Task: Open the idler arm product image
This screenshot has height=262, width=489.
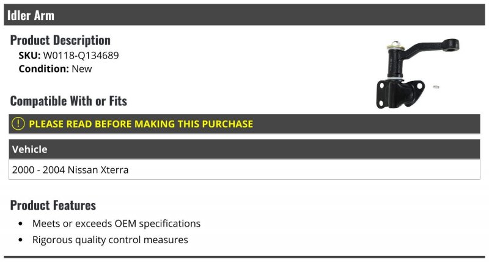Action: 417,74
